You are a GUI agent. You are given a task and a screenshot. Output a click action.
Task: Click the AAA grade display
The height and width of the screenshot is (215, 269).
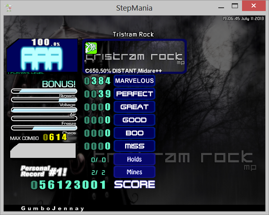(42, 58)
